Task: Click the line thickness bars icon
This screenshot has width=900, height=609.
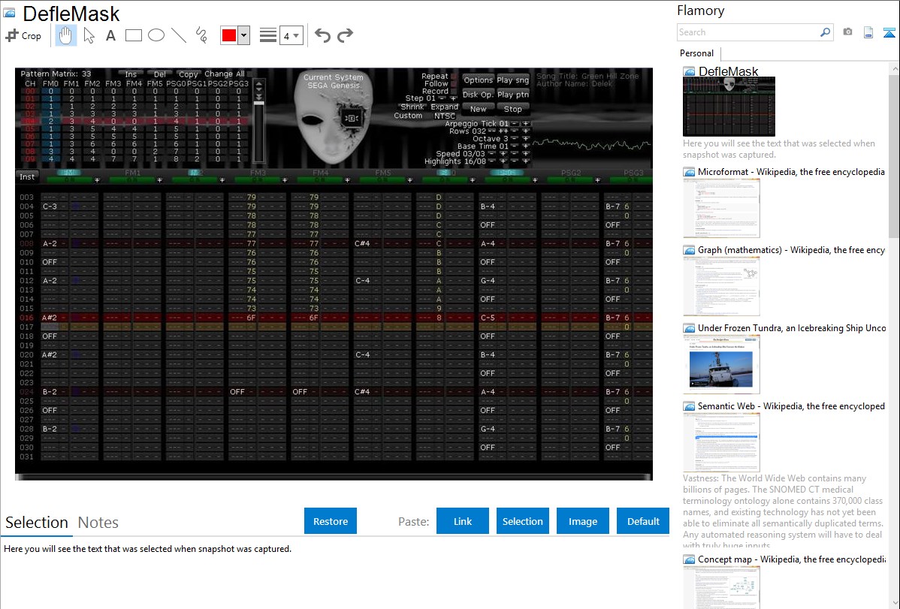Action: pos(267,35)
